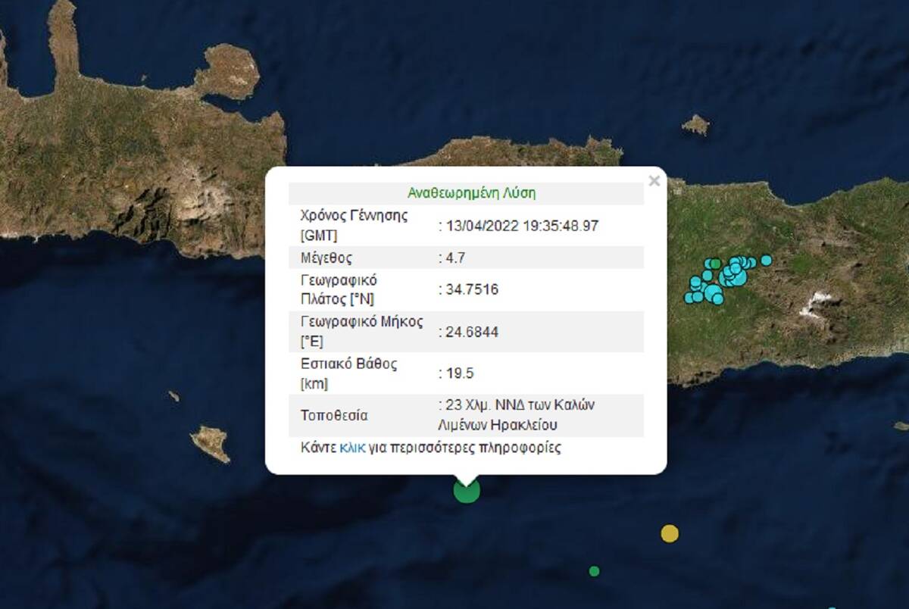Click the 'Εστιακό Βάθος' field label
The height and width of the screenshot is (609, 909).
(x=349, y=364)
